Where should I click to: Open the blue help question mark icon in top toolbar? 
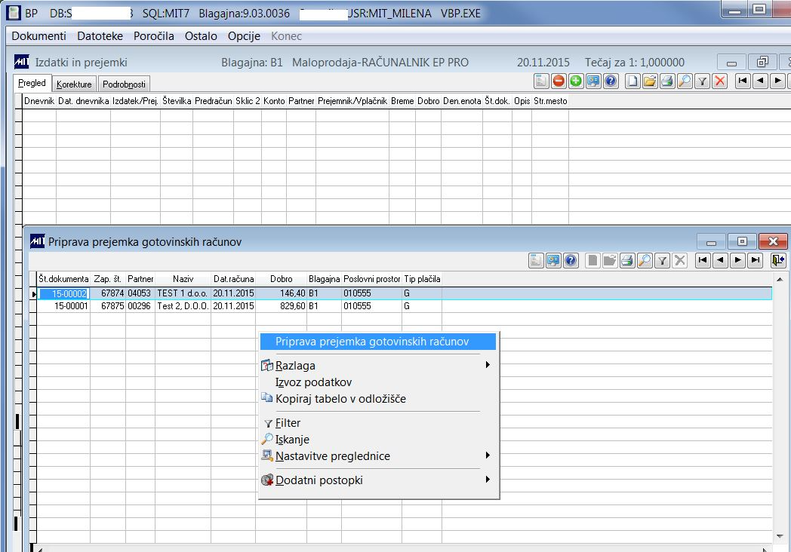pos(611,81)
